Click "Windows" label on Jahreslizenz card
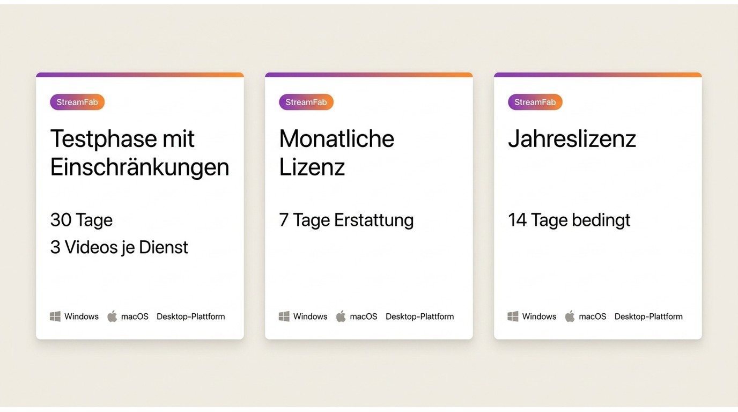Viewport: 738px width, 412px height. pyautogui.click(x=540, y=317)
